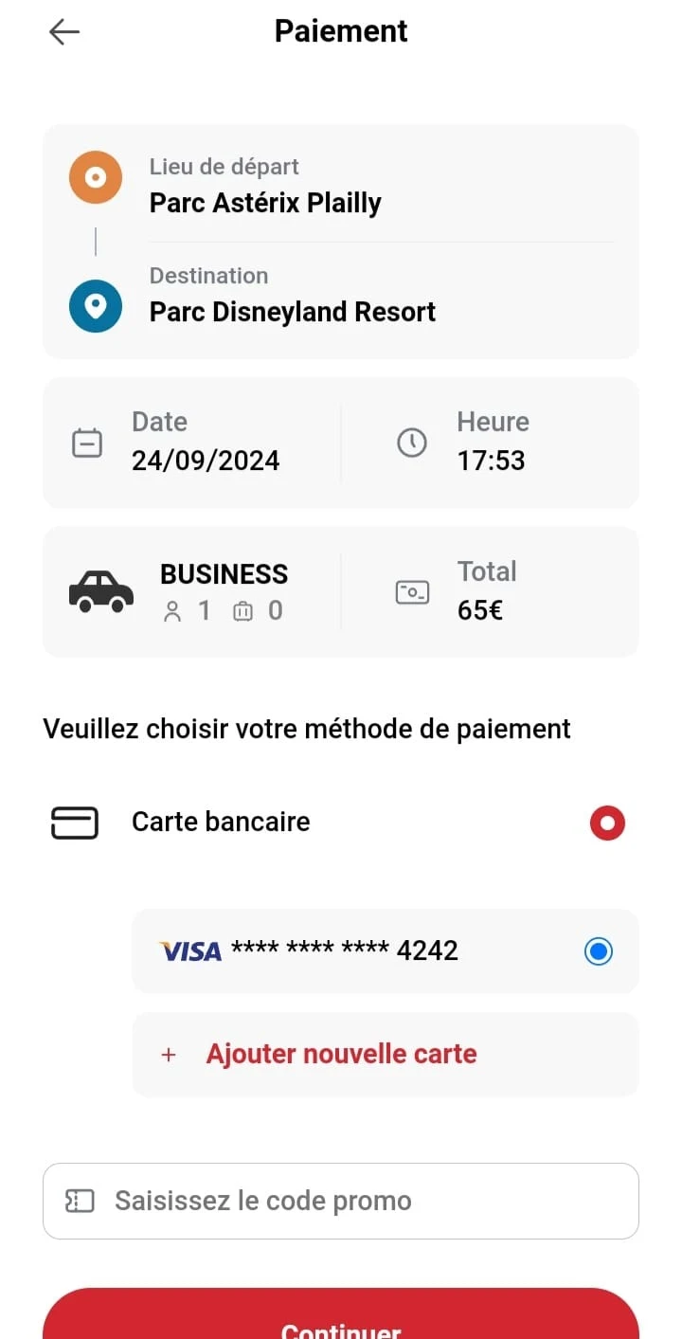Tap the Parc Astérix Plailly departure
682x1339 pixels.
265,203
